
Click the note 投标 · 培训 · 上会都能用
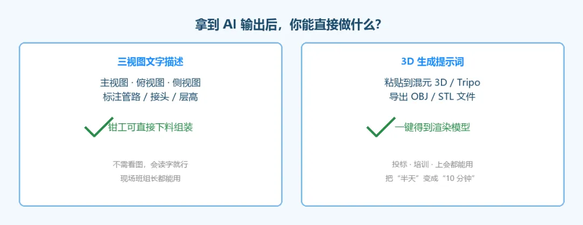(x=432, y=164)
